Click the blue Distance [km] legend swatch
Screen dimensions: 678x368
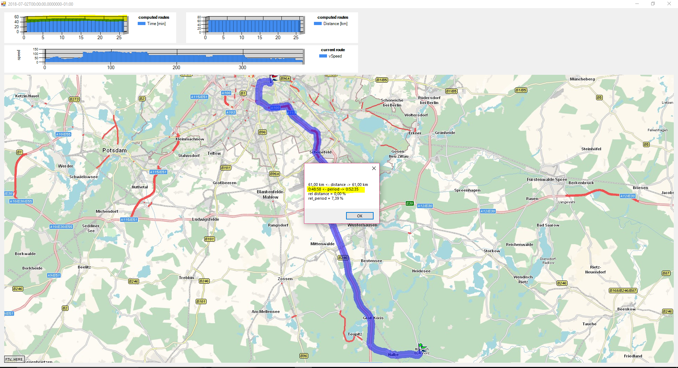coord(318,24)
